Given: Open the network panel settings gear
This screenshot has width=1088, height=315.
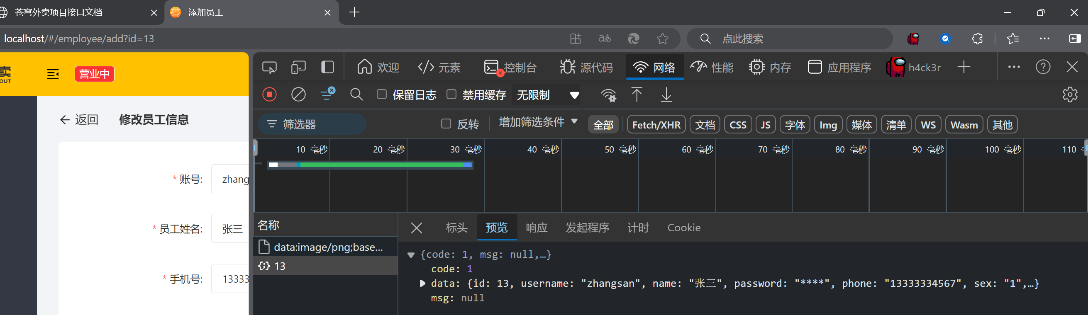Looking at the screenshot, I should (x=1069, y=94).
